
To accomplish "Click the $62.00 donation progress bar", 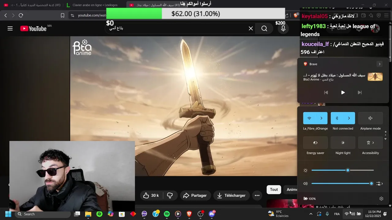I will pyautogui.click(x=196, y=14).
